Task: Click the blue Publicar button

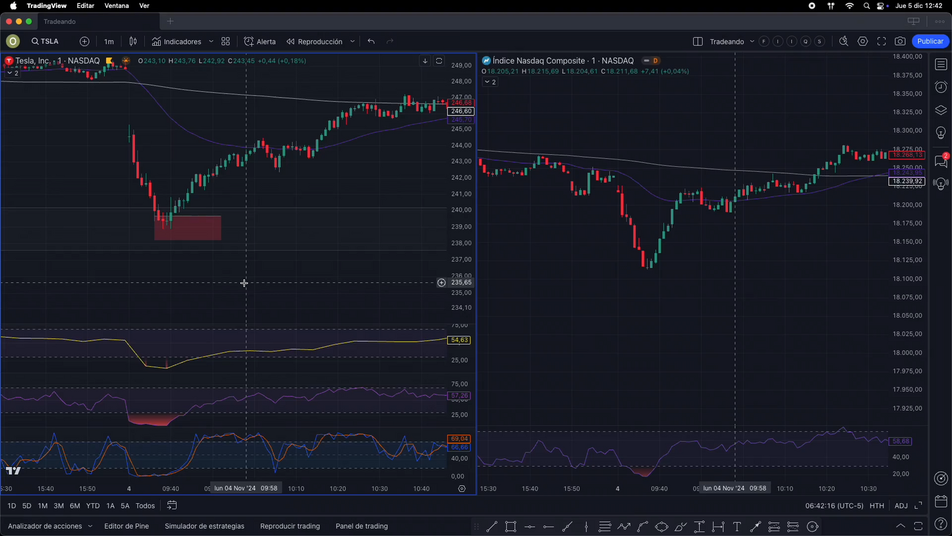Action: 930,42
